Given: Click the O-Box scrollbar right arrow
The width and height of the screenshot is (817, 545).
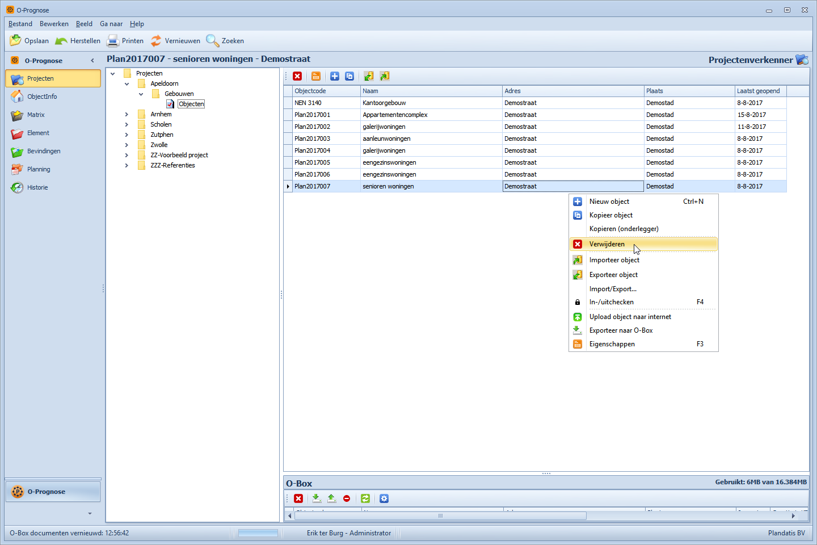Looking at the screenshot, I should pos(793,516).
